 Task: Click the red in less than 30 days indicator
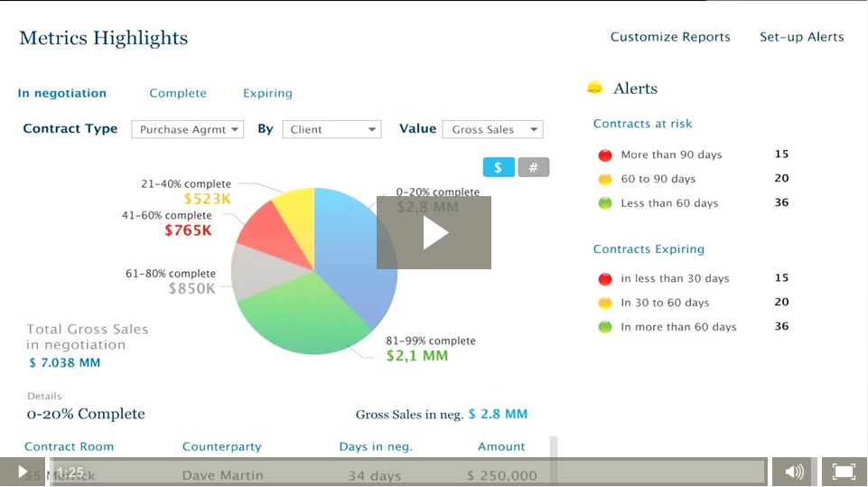(x=605, y=278)
